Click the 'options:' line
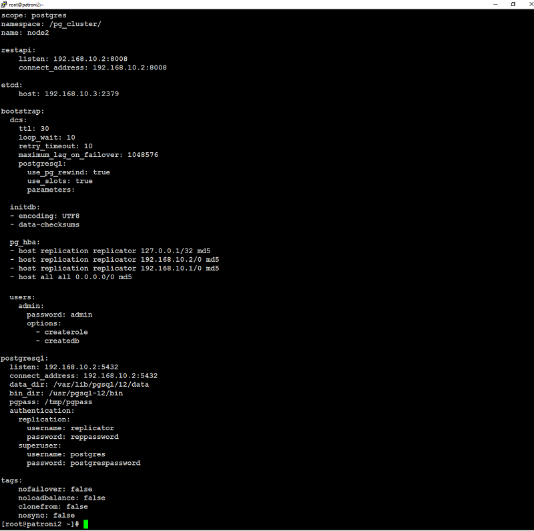This screenshot has width=534, height=531. tap(44, 323)
